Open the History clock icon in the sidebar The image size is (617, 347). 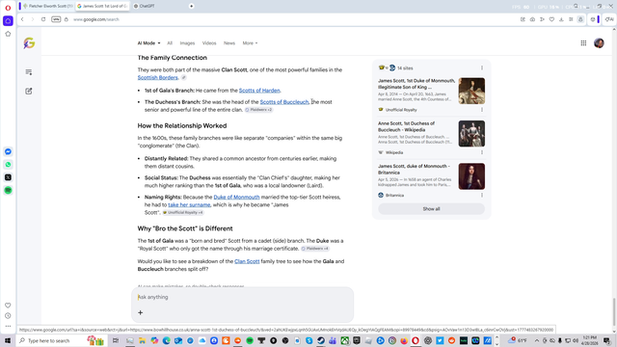pos(8,315)
